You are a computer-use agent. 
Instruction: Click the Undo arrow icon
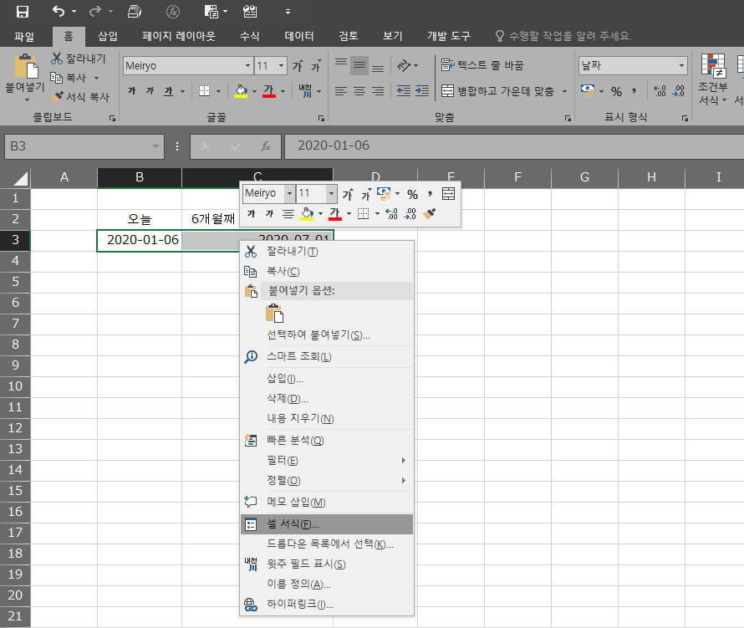pyautogui.click(x=58, y=12)
